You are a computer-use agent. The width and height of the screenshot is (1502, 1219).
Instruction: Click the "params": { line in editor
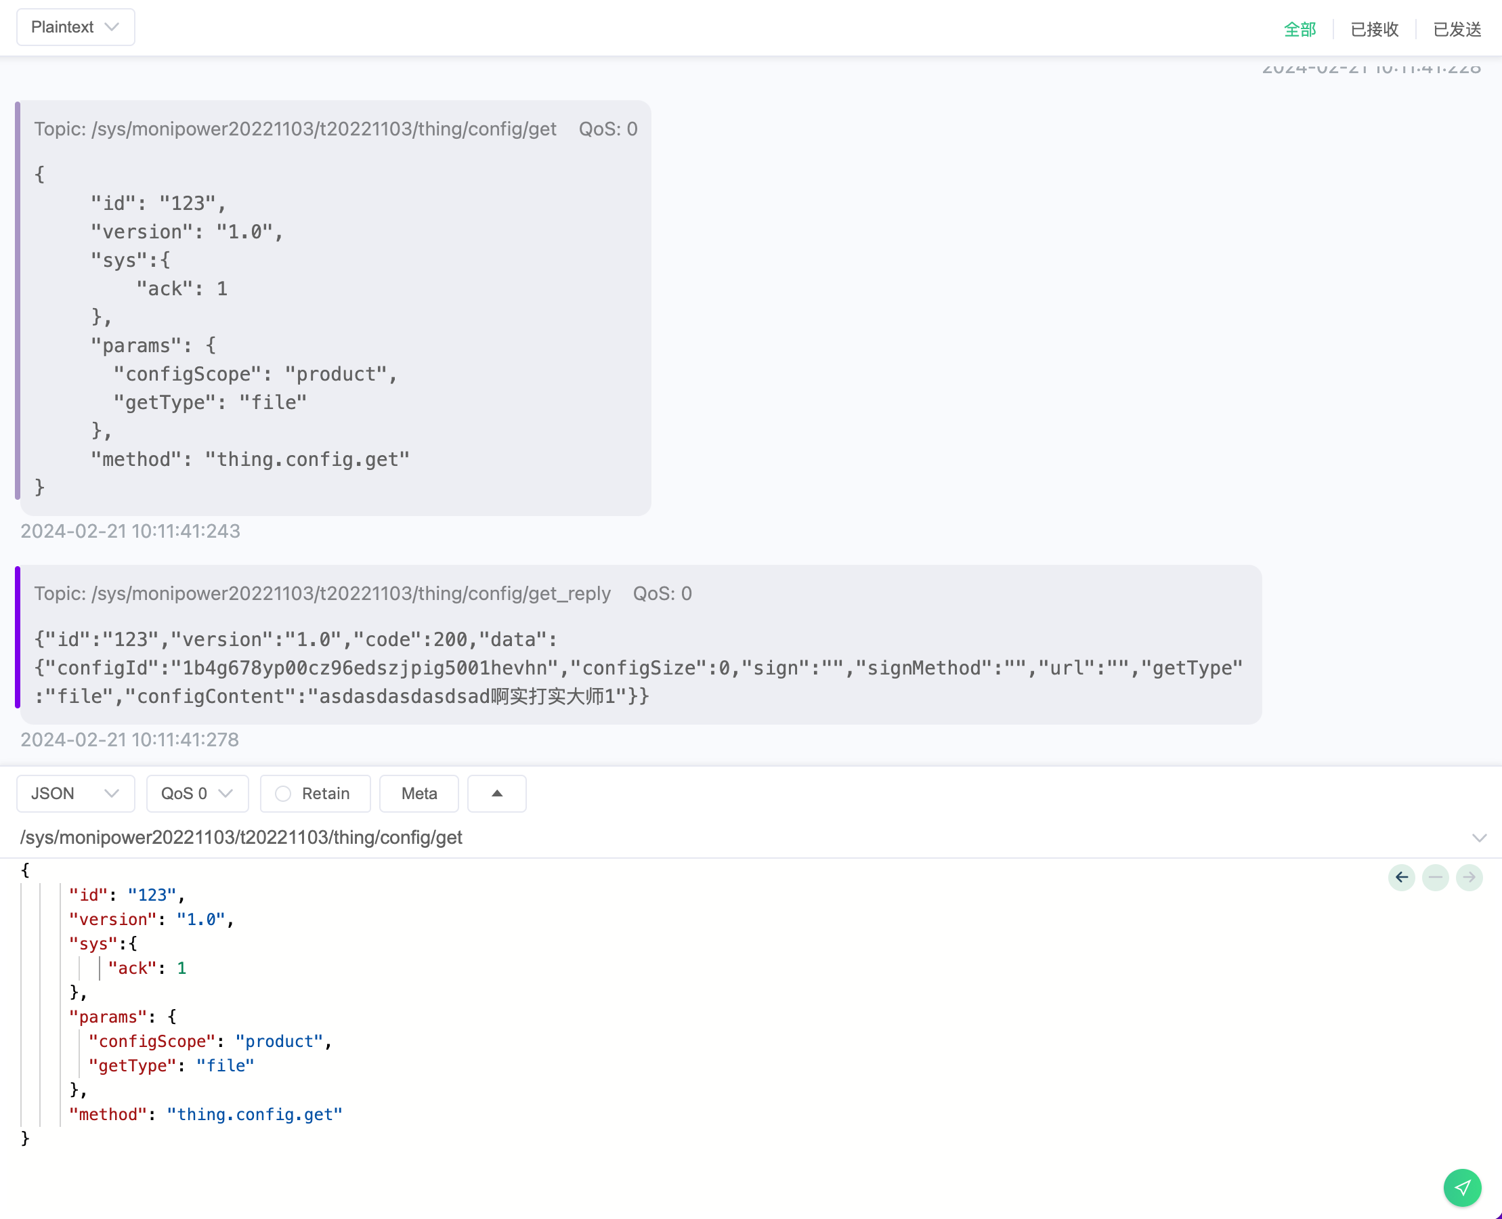click(x=123, y=1017)
